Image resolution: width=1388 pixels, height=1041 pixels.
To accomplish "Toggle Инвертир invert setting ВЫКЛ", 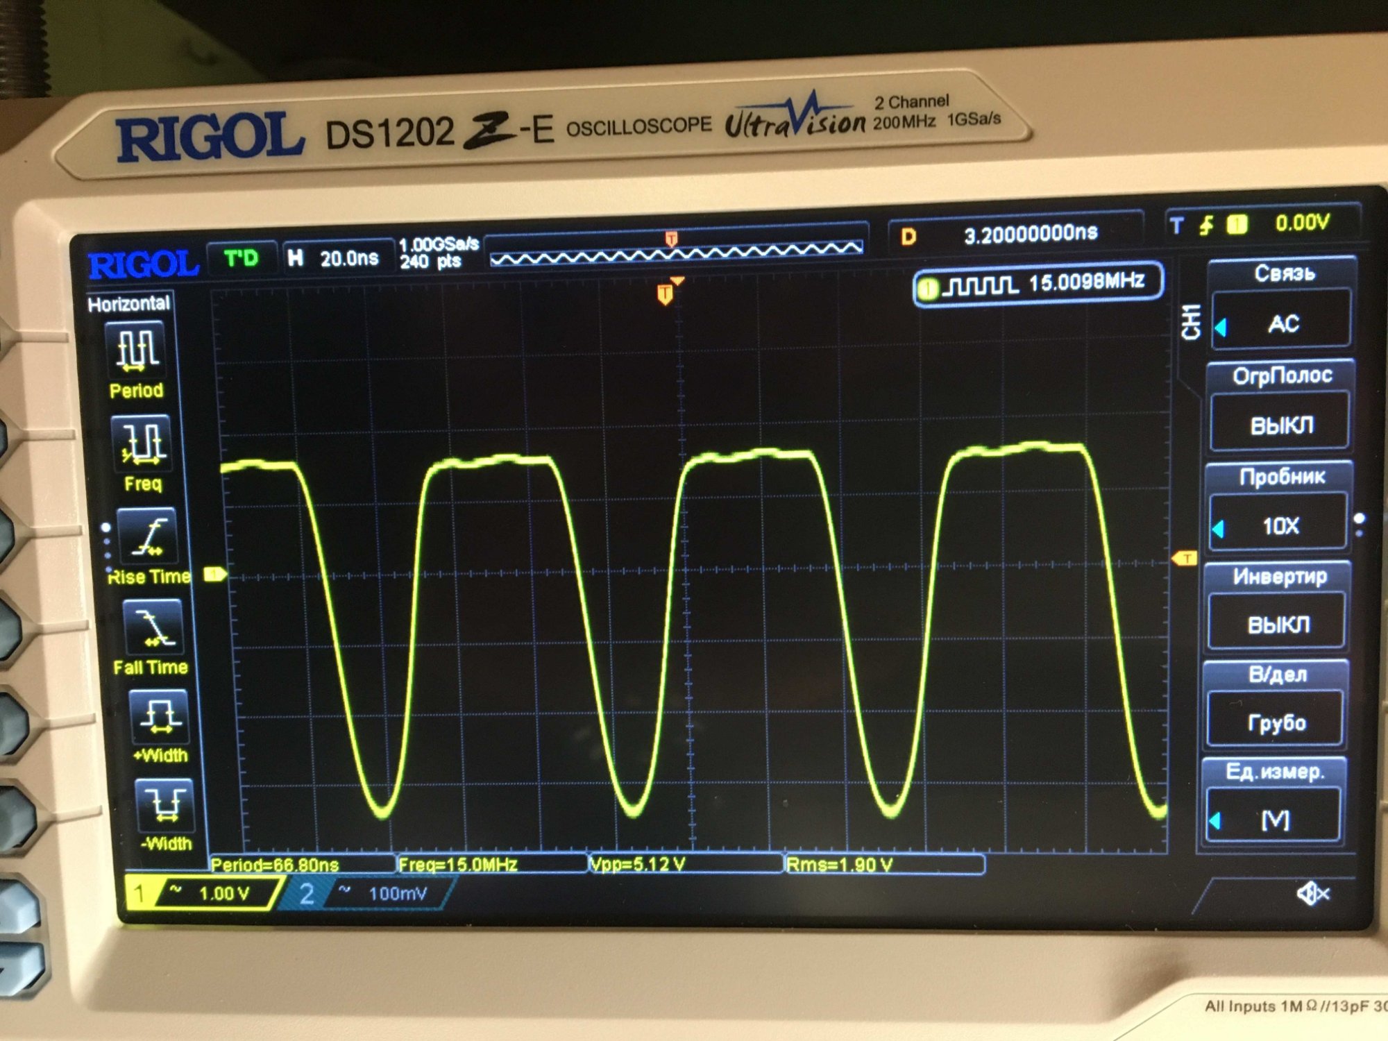I will (x=1278, y=624).
